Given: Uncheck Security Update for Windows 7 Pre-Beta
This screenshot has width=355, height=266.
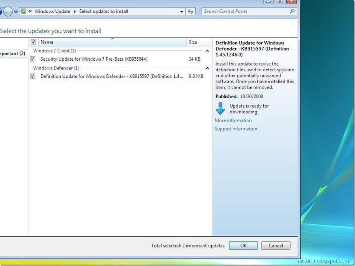Looking at the screenshot, I should 32,59.
